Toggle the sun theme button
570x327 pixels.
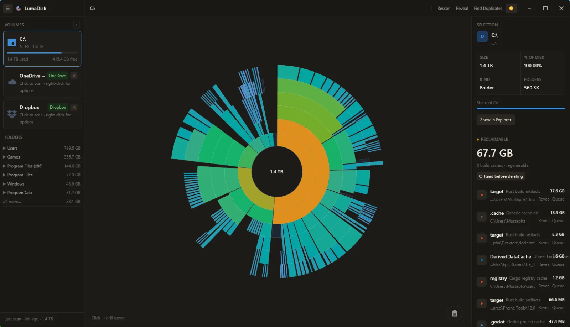pos(511,8)
